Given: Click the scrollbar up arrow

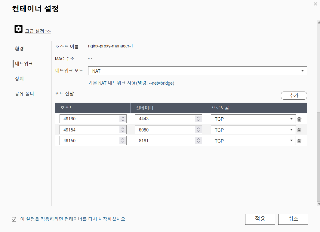Looking at the screenshot, I should tap(318, 22).
